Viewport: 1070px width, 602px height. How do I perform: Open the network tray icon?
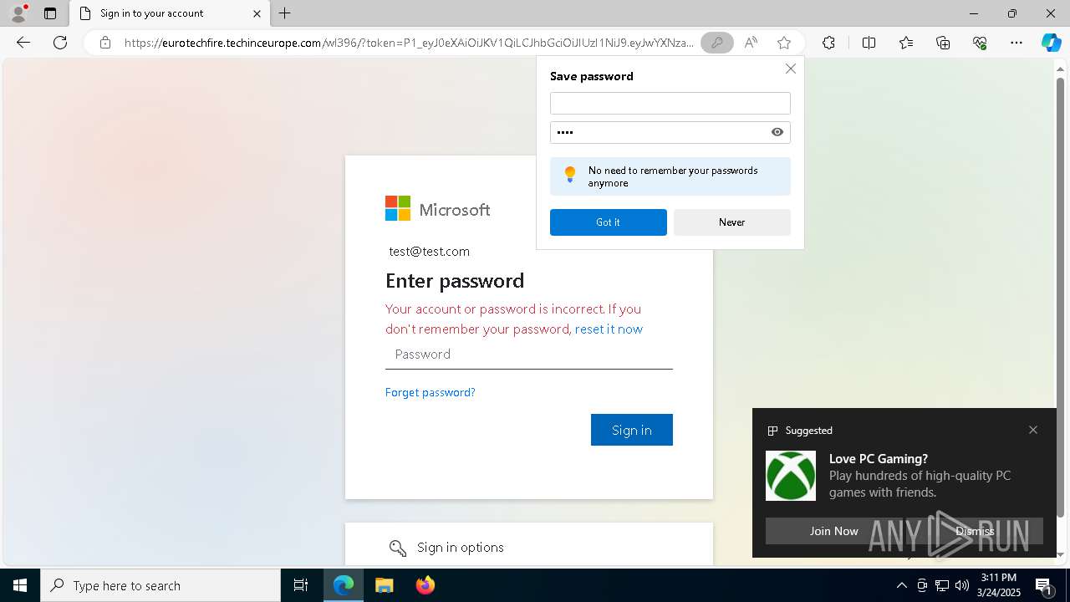pos(941,585)
